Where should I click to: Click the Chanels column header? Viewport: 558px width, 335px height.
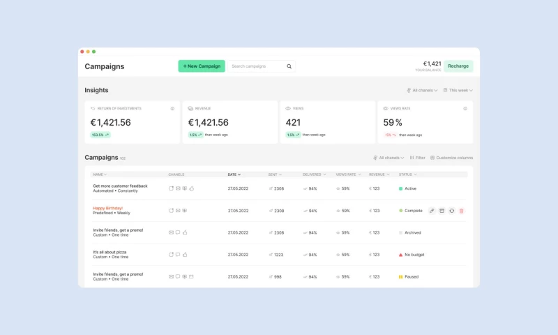[x=176, y=174]
